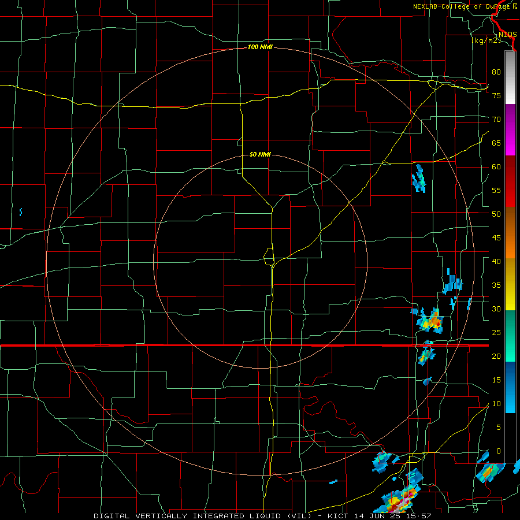Click the 50 value on the scale

click(496, 214)
